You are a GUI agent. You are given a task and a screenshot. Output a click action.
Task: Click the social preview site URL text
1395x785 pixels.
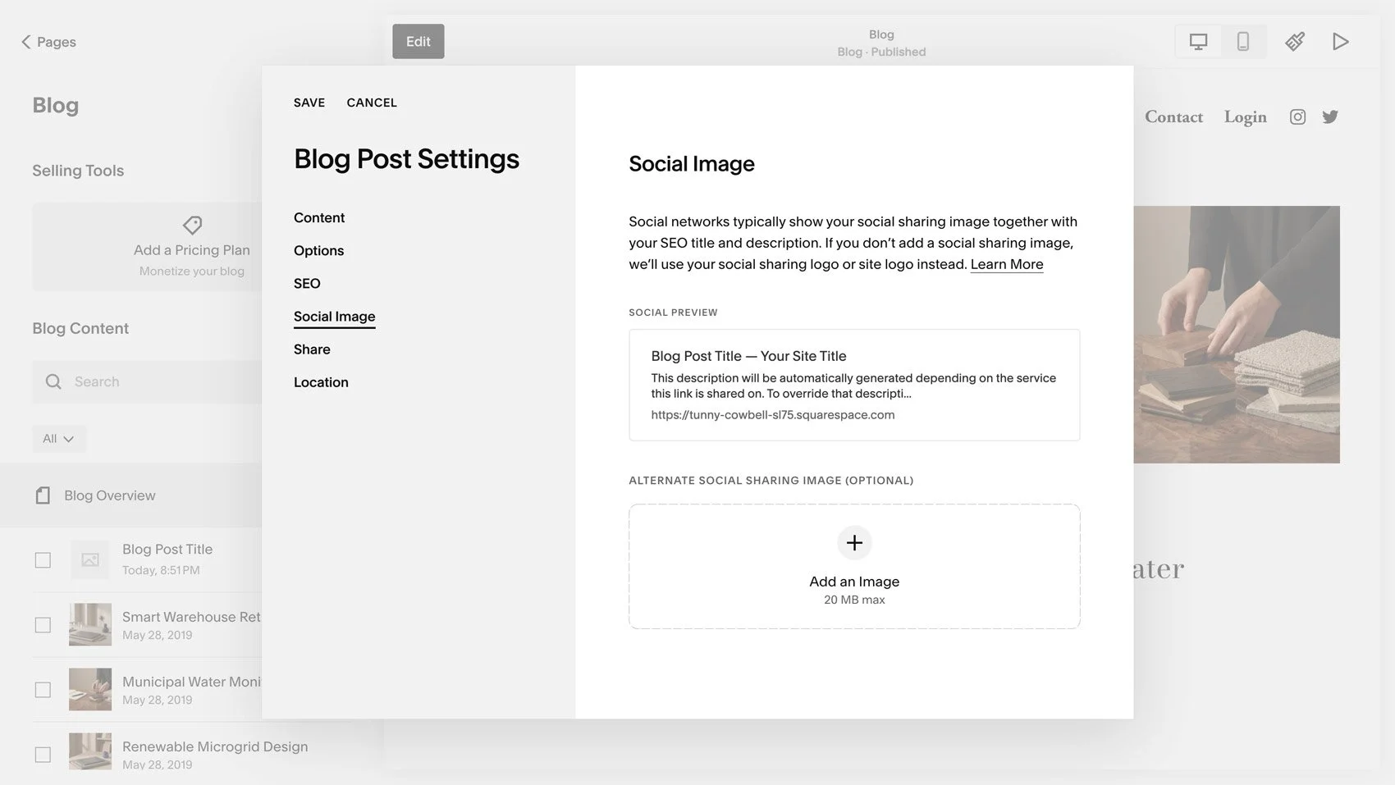coord(772,415)
